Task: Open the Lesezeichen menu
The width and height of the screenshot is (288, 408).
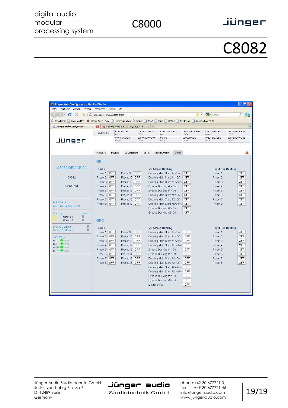Action: (x=99, y=109)
